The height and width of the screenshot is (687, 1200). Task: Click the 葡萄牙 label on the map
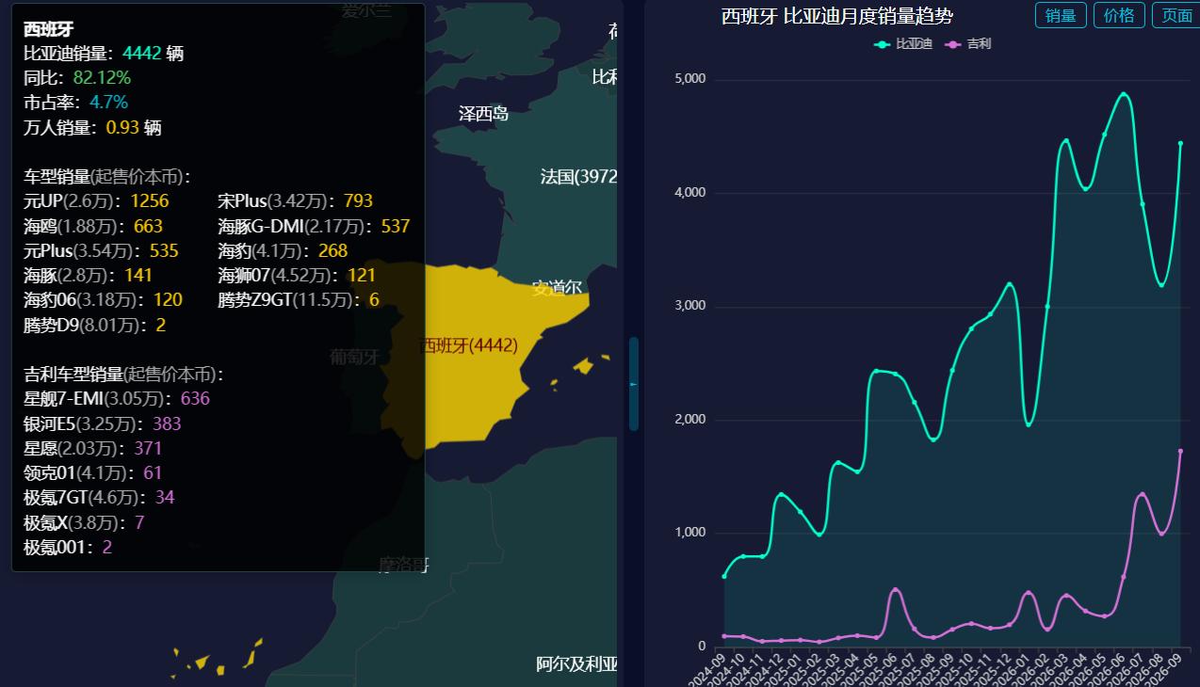tap(354, 357)
